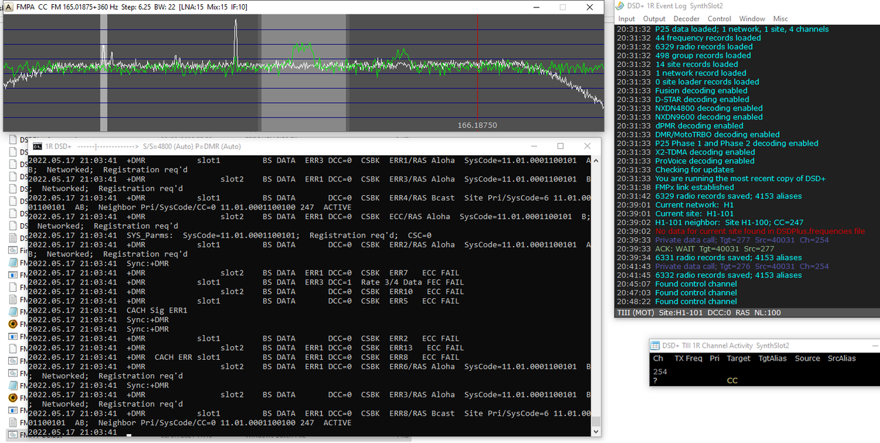Click '6332 radio records saved' log entry
The width and height of the screenshot is (880, 443).
[728, 275]
